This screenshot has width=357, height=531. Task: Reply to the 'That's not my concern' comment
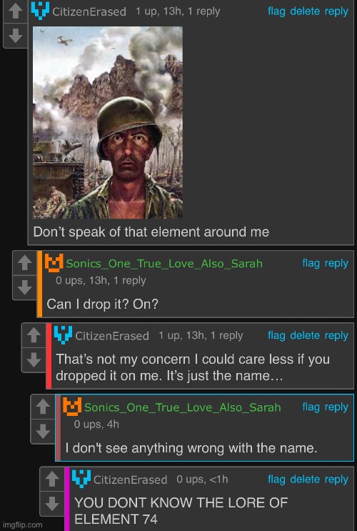click(336, 335)
